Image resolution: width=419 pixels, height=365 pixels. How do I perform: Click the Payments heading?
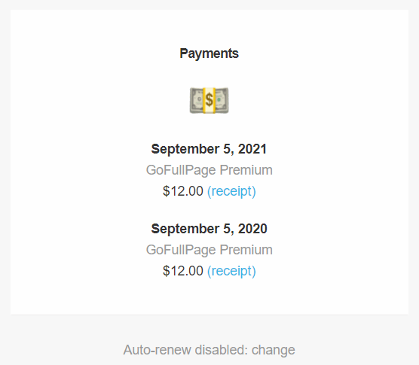[209, 53]
